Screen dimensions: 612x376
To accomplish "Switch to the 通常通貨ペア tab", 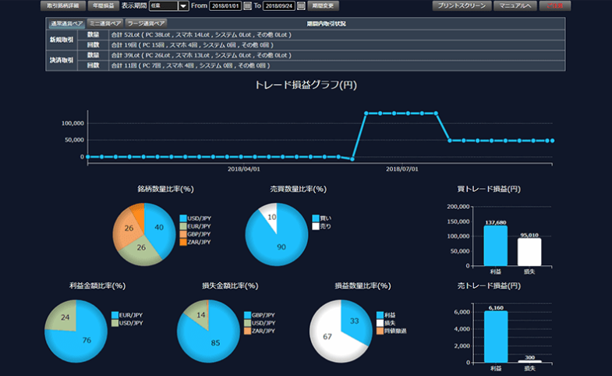I will (x=67, y=23).
